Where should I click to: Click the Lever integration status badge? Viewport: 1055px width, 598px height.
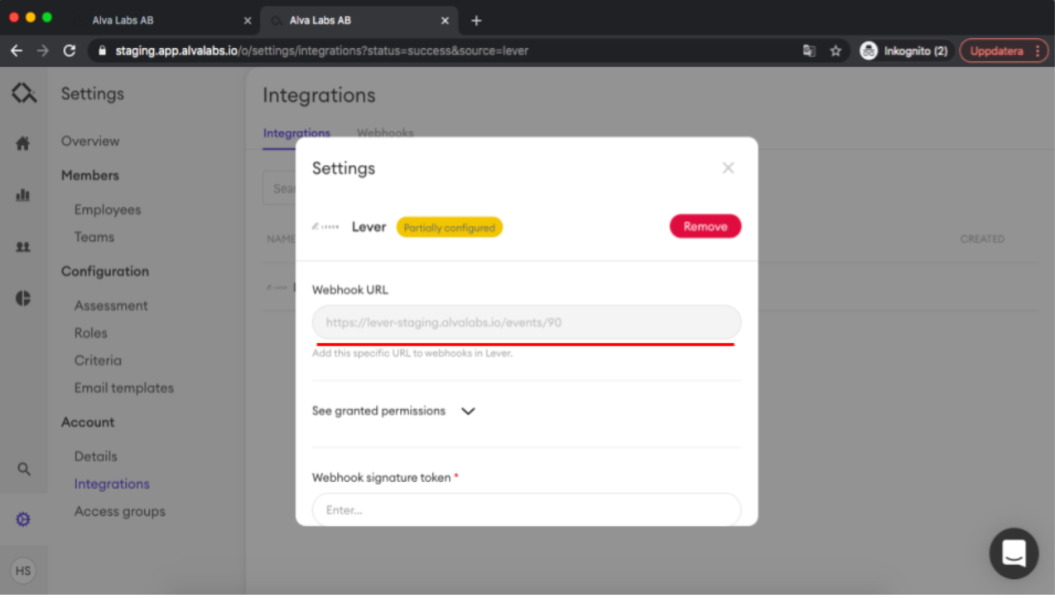click(x=449, y=226)
